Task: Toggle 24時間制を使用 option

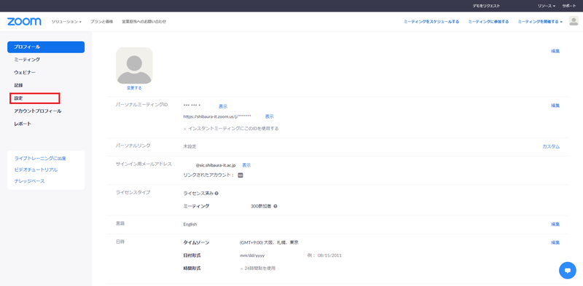Action: tap(258, 268)
